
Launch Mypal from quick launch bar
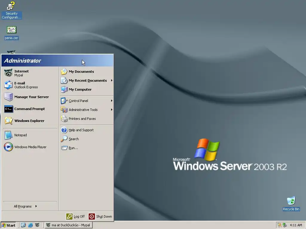click(37, 225)
